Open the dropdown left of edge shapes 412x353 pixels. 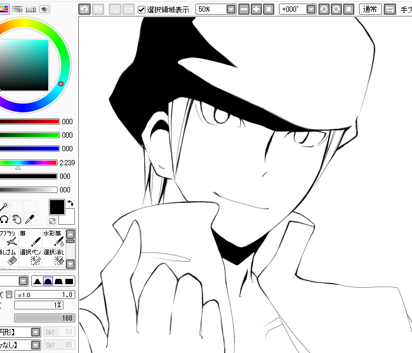[x=24, y=281]
